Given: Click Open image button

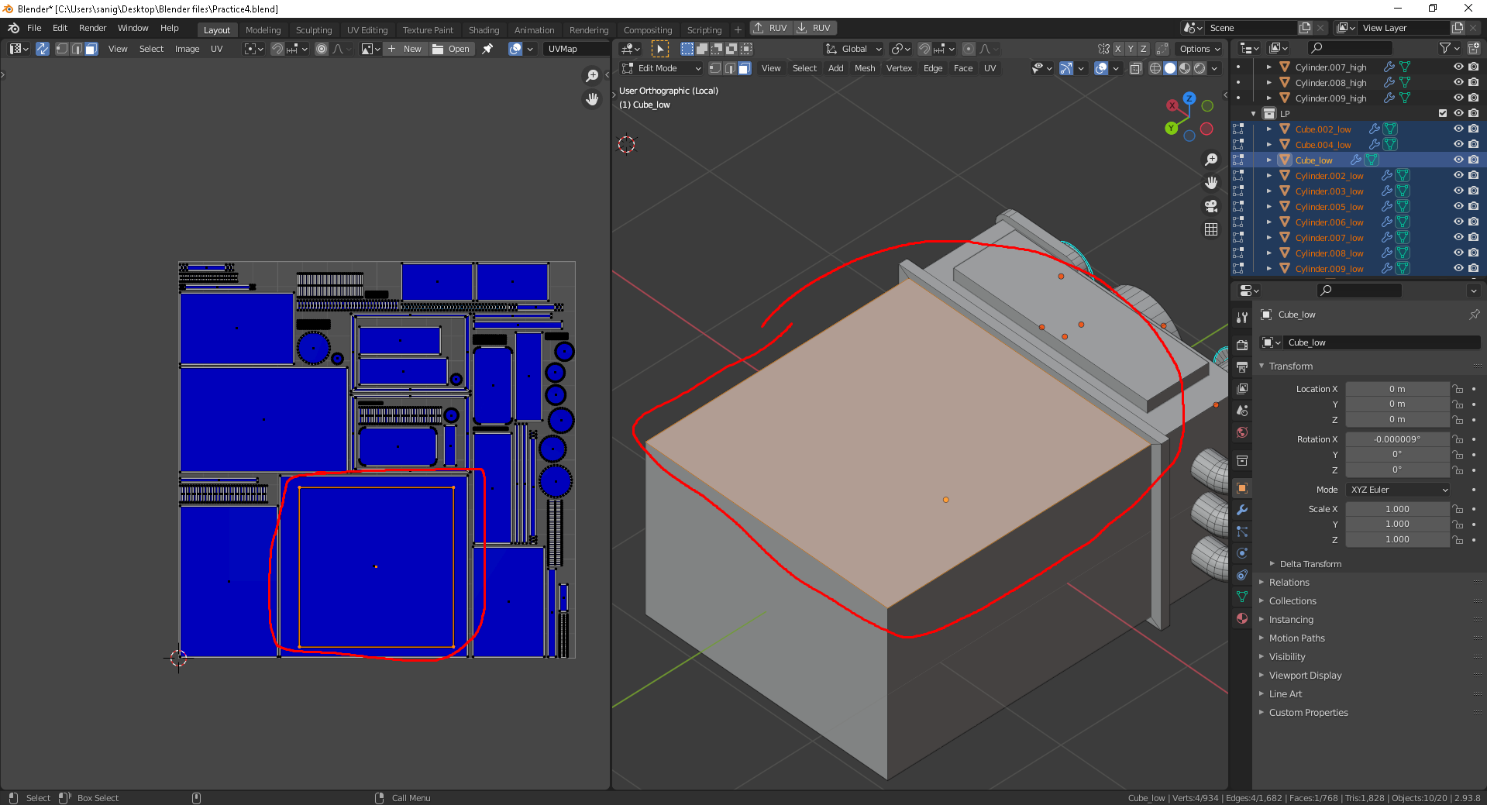Looking at the screenshot, I should pos(451,49).
